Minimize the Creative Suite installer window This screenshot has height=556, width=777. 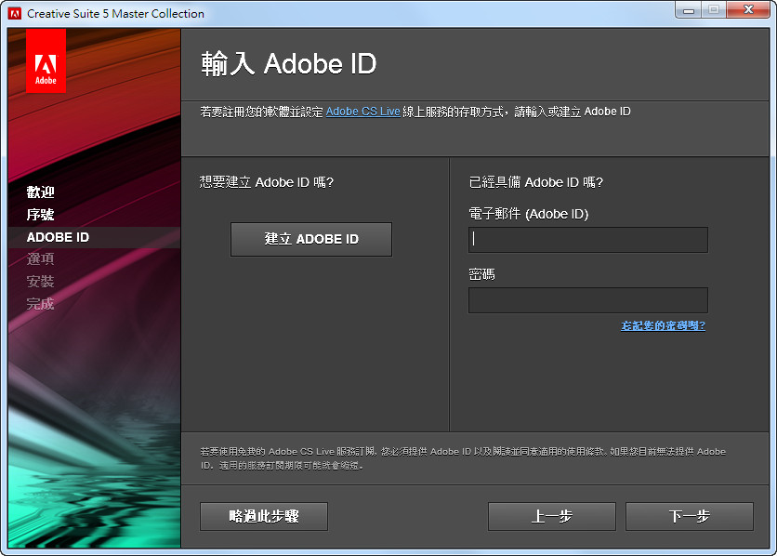point(689,10)
